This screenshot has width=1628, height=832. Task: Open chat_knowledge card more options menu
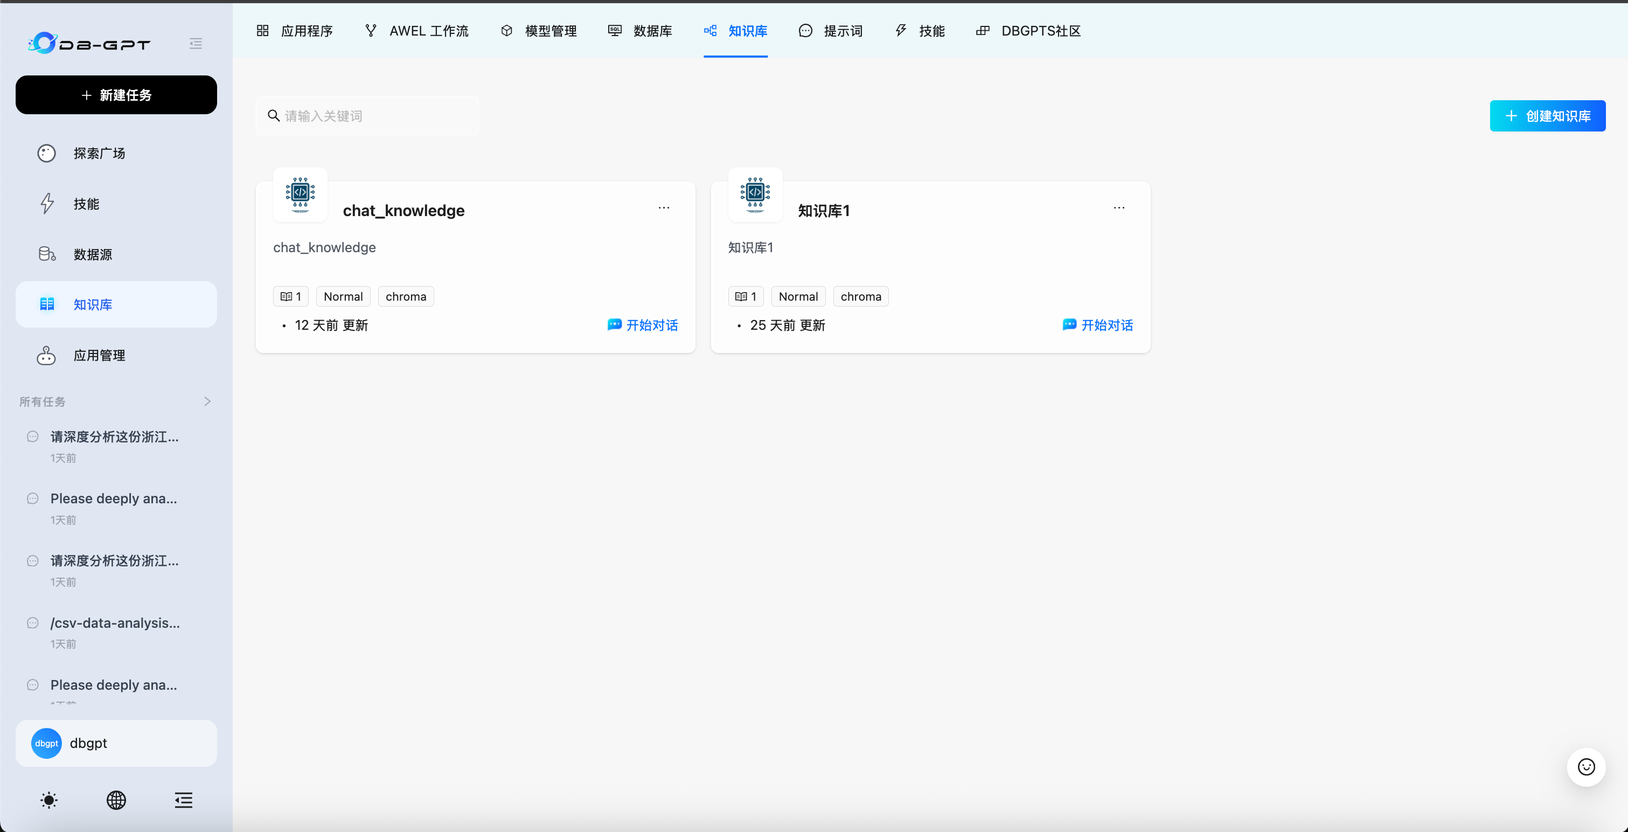[664, 208]
